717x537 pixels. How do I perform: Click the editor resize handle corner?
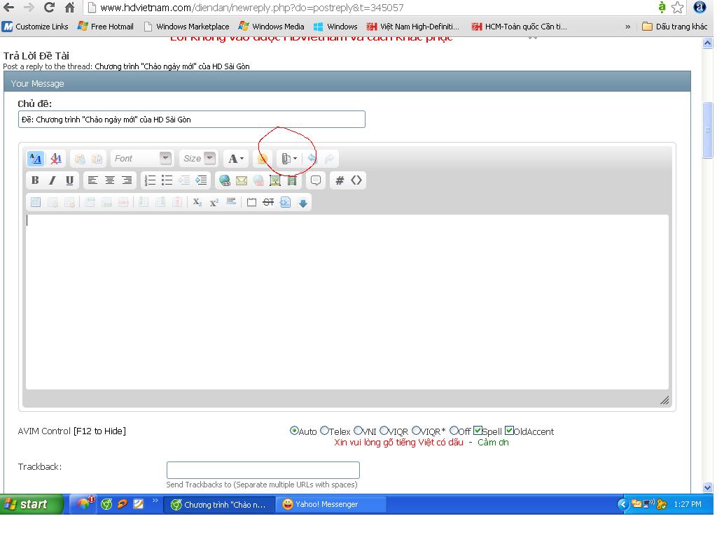664,401
